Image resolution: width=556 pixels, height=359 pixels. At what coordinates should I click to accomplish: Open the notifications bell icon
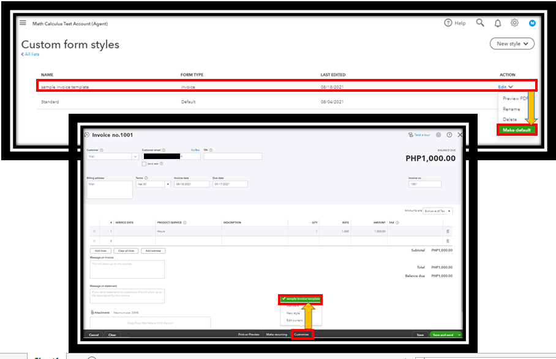click(497, 23)
